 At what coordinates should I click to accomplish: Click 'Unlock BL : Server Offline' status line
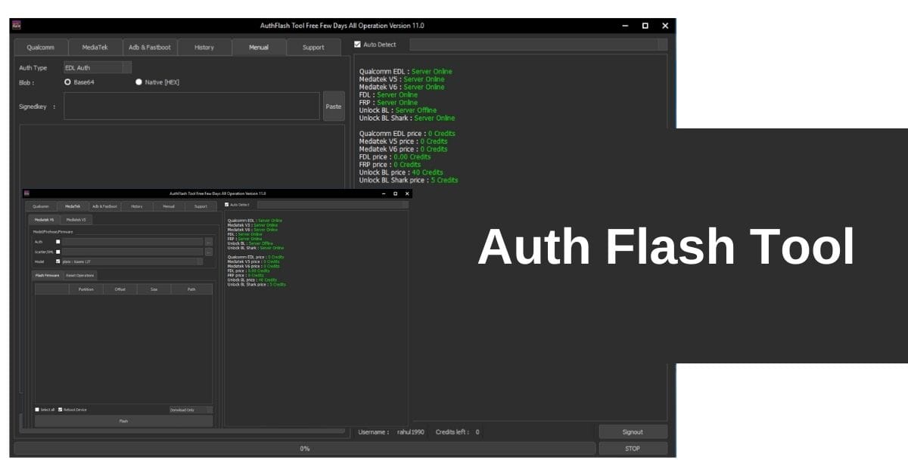pos(398,110)
